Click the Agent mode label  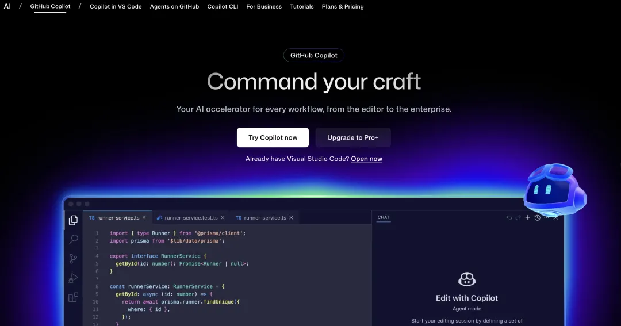coord(467,309)
